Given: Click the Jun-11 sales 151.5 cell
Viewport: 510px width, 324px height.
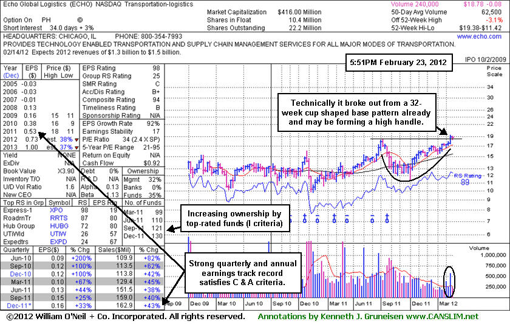Looking at the screenshot, I should 124,290.
